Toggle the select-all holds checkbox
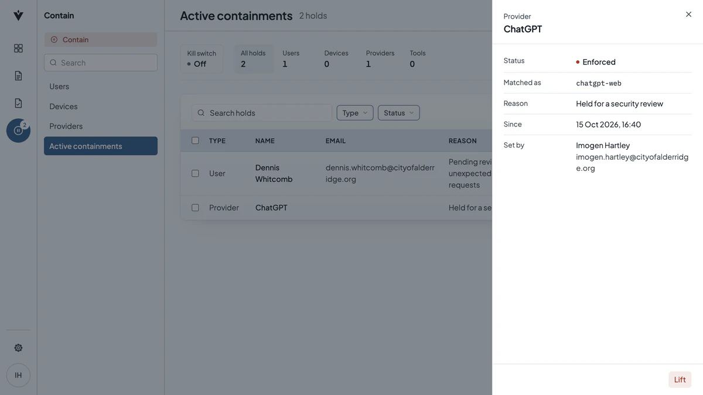 [195, 140]
